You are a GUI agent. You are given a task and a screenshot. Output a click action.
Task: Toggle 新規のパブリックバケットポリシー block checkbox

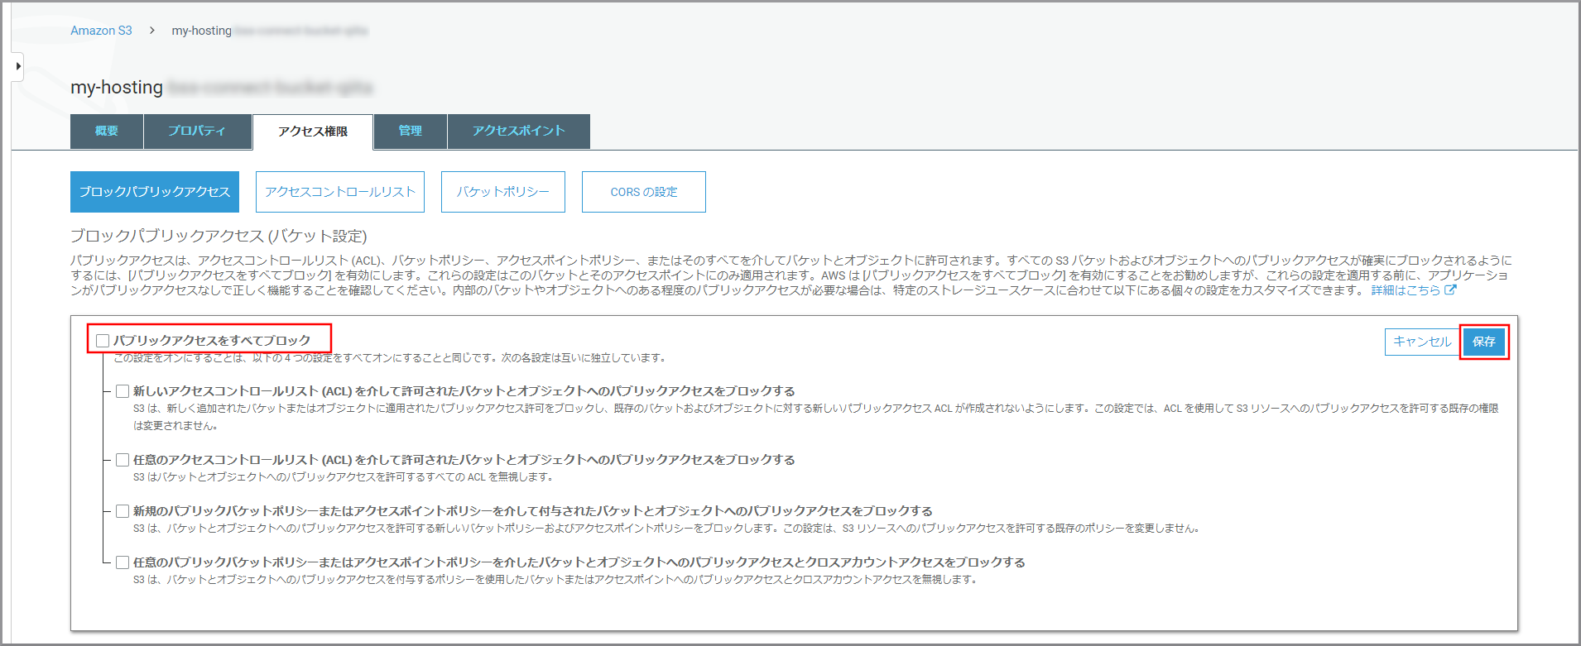click(x=123, y=511)
